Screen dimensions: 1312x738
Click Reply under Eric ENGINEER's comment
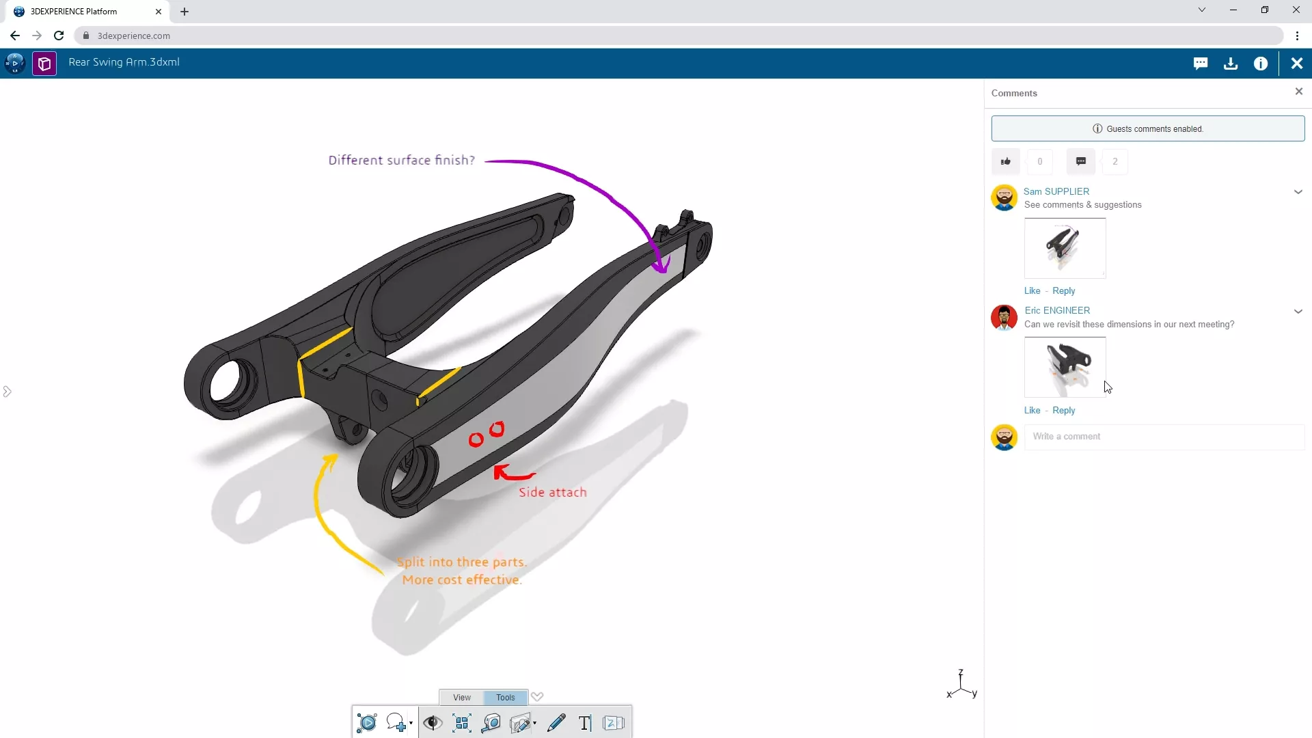[x=1064, y=410]
